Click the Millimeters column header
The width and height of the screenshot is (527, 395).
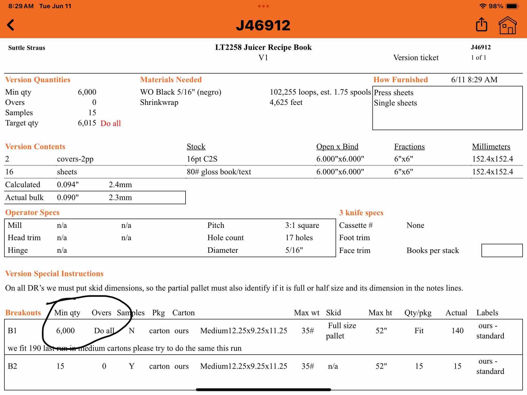coord(491,147)
